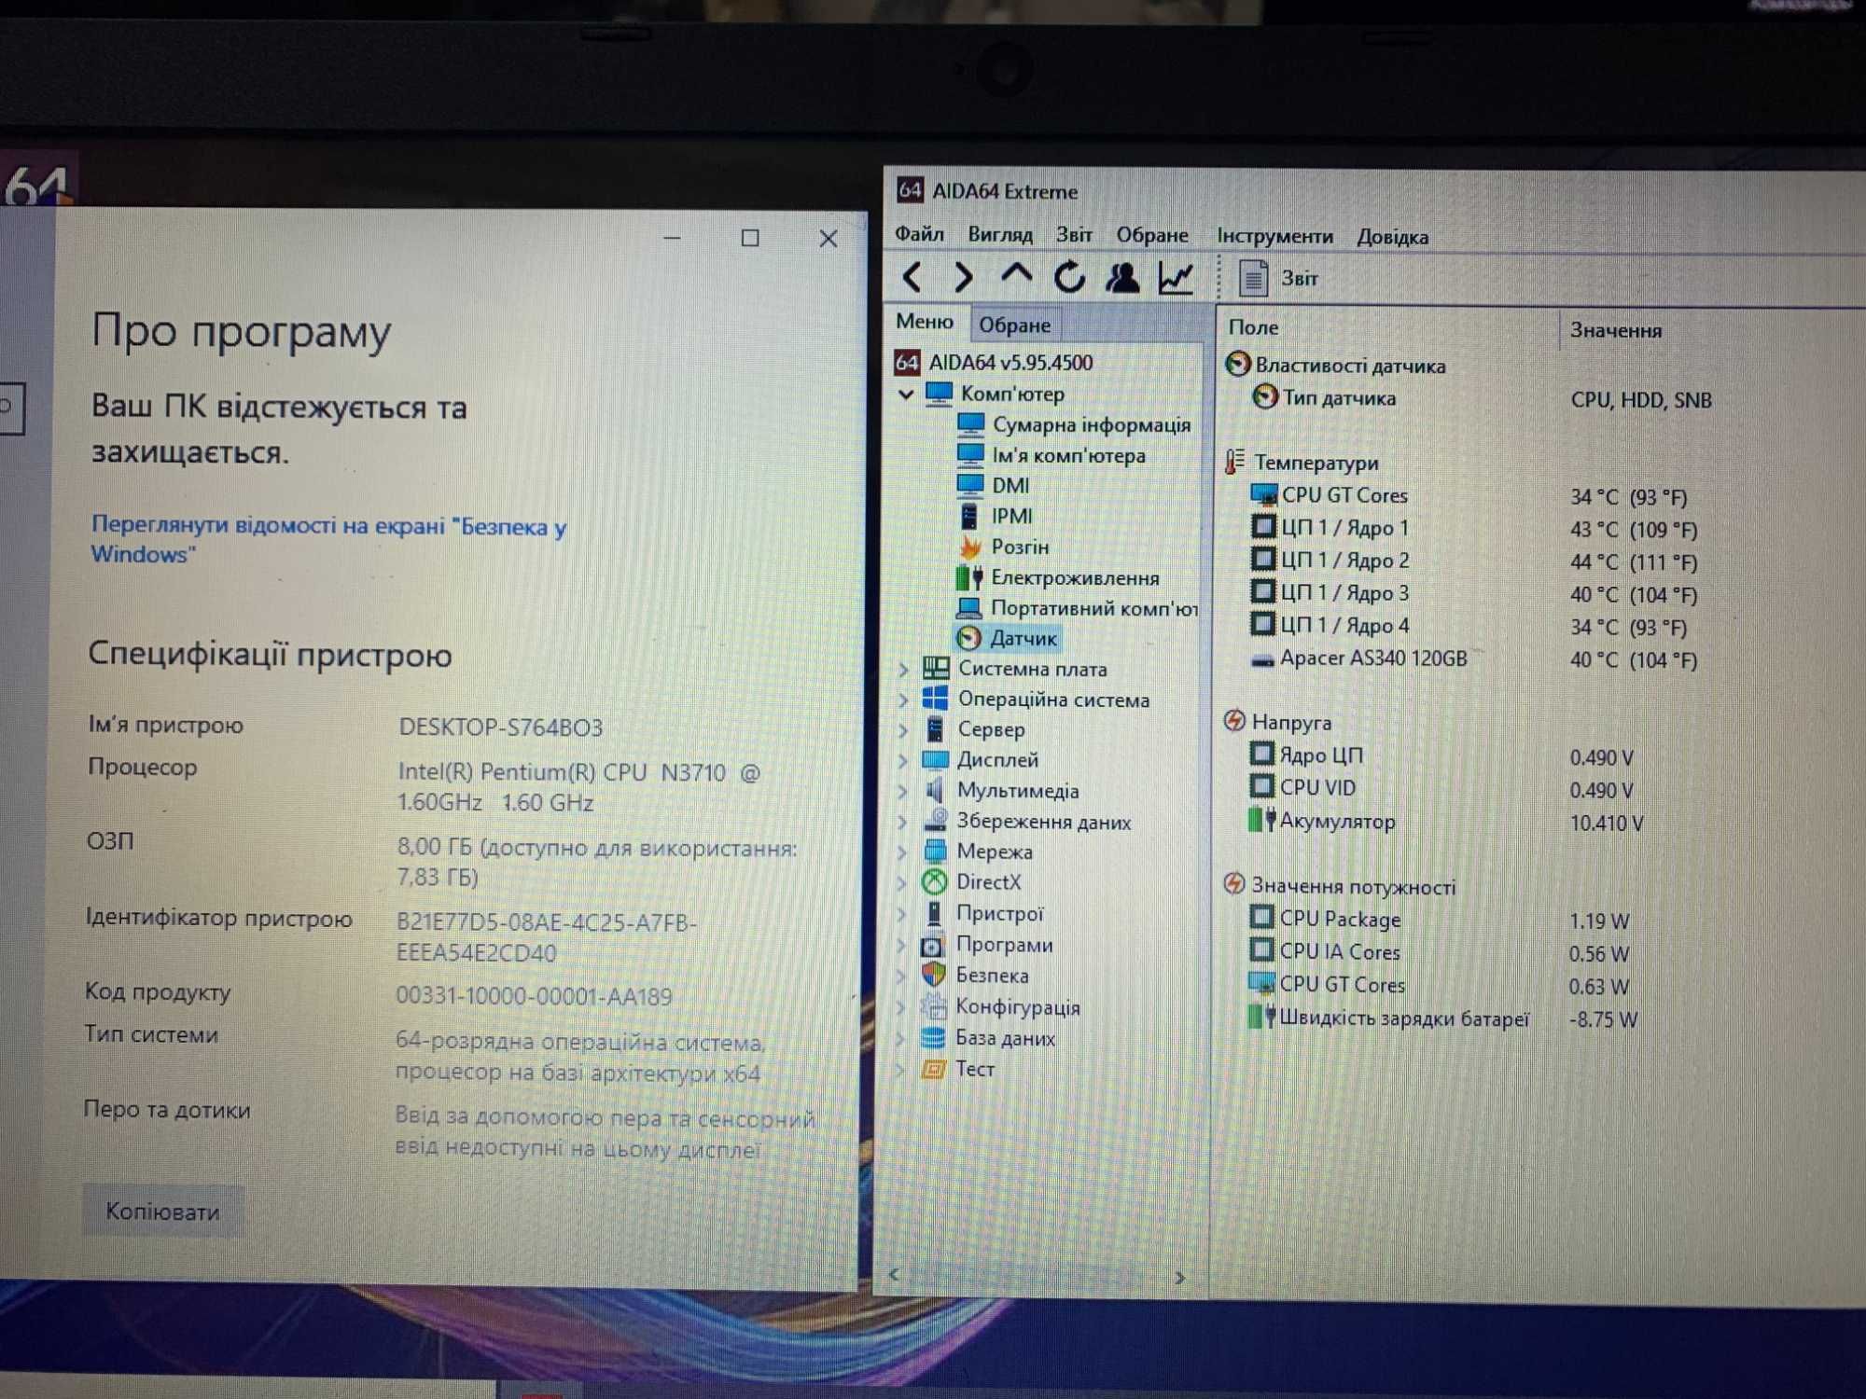Expand the Мультимедіа node

point(903,792)
